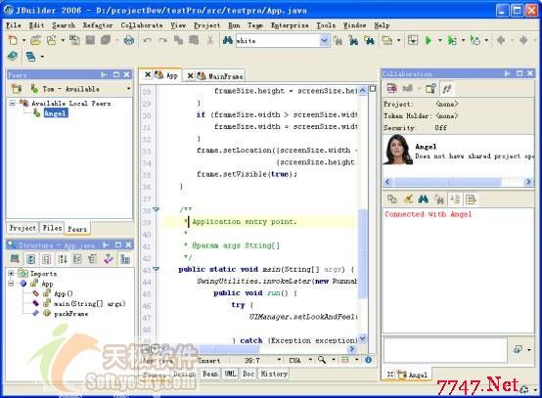
Task: Click the editor horizontal scrollbar
Action: coord(230,349)
